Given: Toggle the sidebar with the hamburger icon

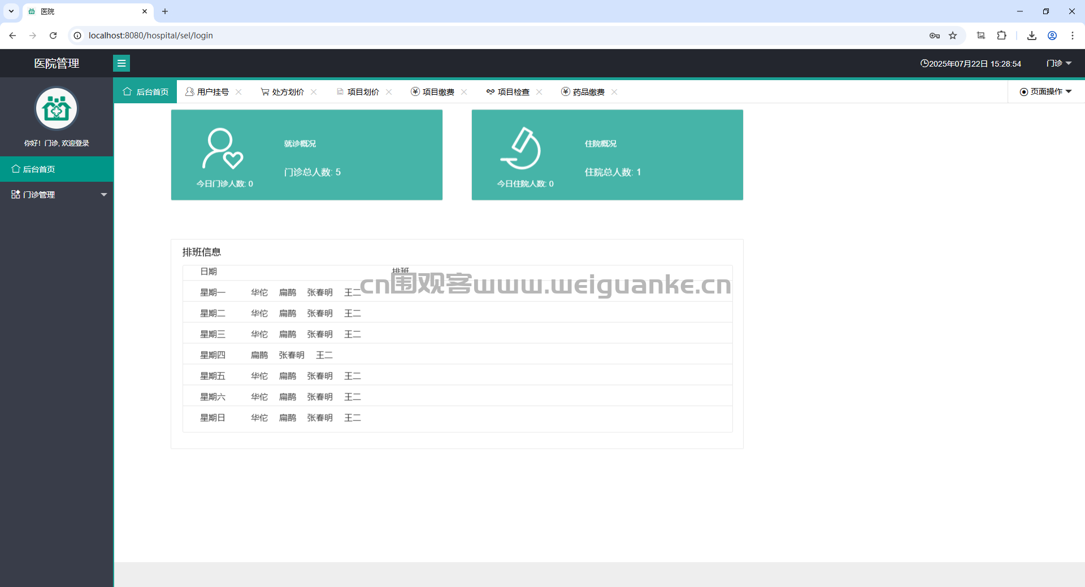Looking at the screenshot, I should (x=121, y=63).
